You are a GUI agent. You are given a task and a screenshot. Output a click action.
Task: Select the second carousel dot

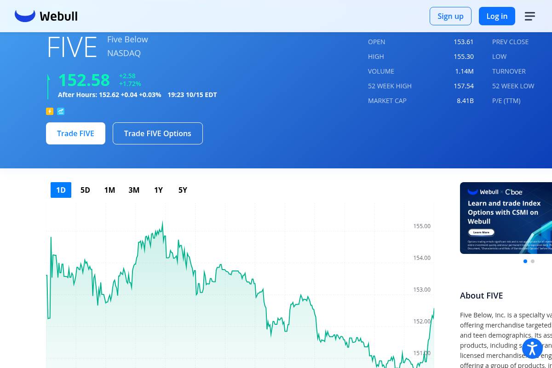click(533, 261)
